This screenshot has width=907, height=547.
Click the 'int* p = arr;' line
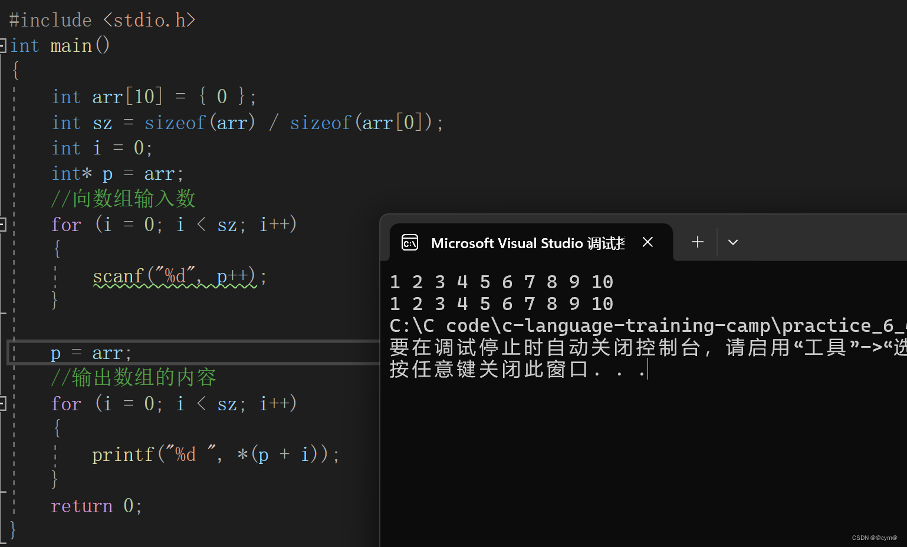click(x=118, y=174)
